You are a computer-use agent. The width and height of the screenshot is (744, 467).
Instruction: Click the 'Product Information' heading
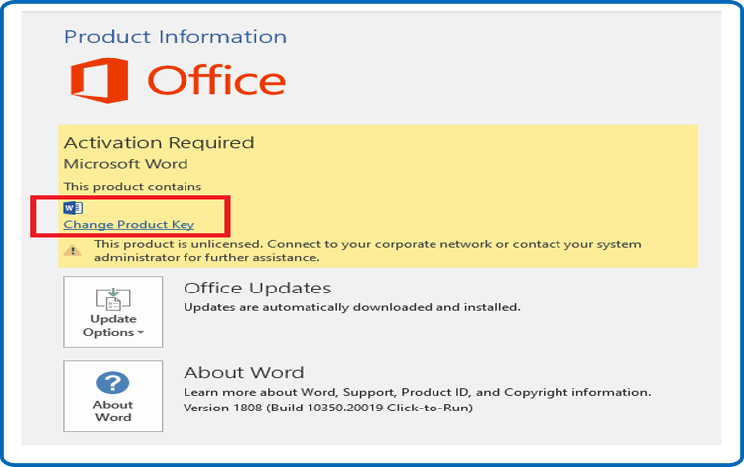point(176,37)
